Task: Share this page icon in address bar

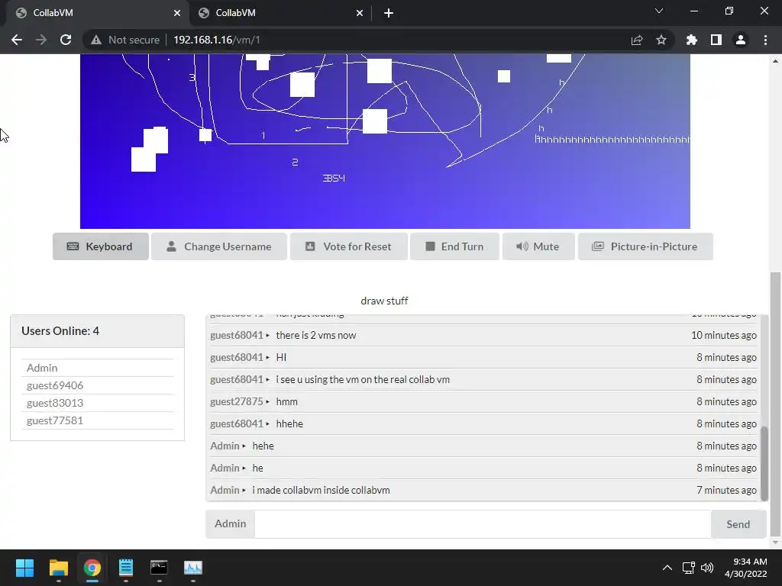Action: pyautogui.click(x=637, y=40)
